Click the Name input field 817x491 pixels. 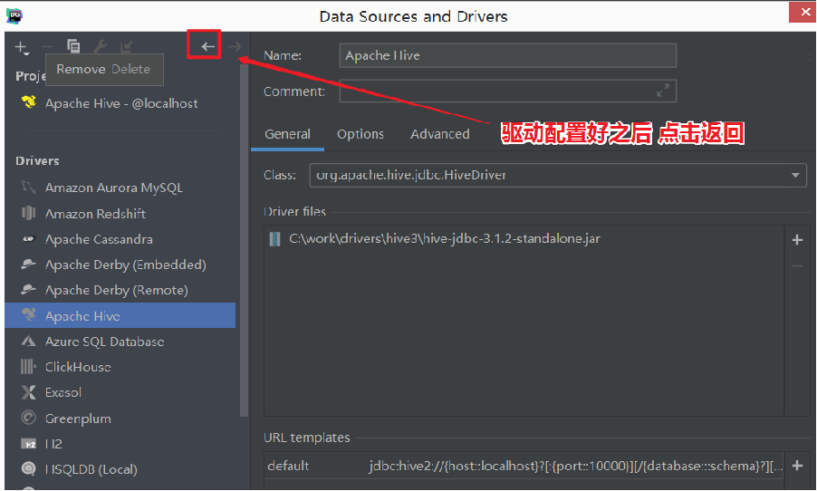(507, 56)
